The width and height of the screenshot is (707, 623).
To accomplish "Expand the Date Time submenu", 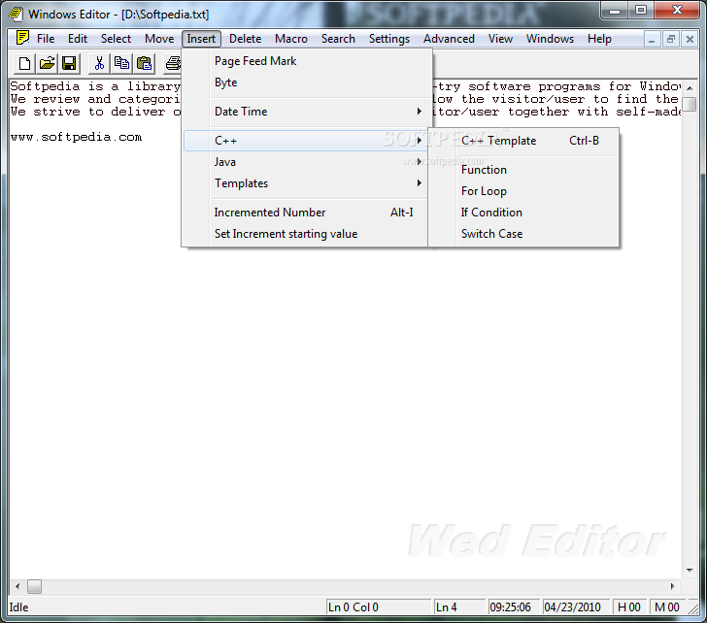I will [x=305, y=112].
